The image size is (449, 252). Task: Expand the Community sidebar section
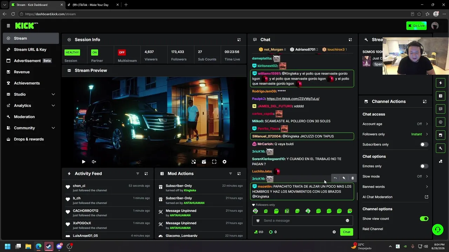point(31,128)
